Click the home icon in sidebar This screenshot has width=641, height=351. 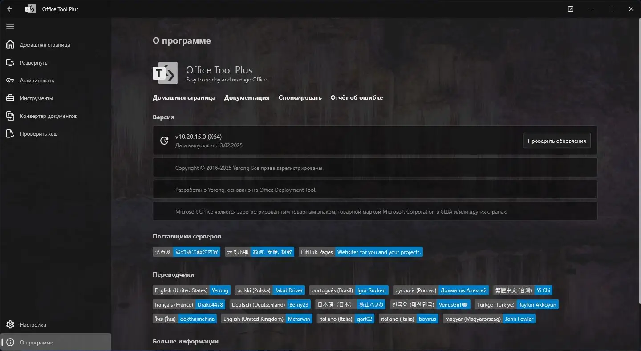[x=10, y=44]
